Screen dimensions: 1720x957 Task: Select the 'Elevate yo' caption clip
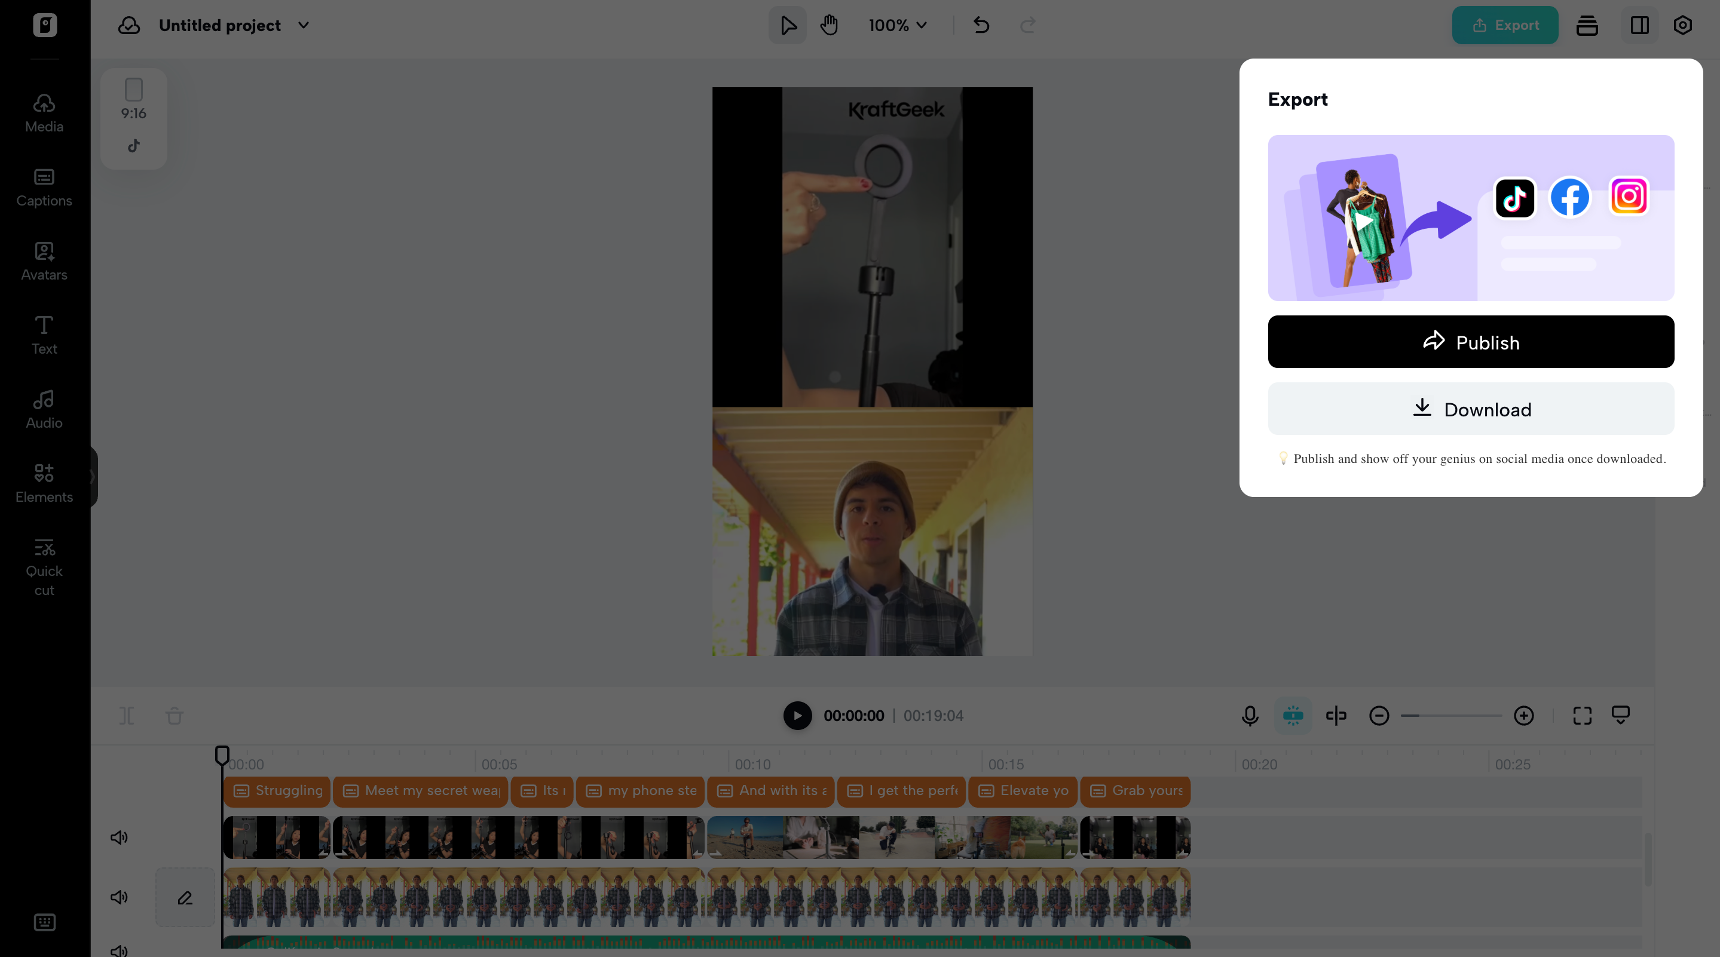tap(1022, 791)
